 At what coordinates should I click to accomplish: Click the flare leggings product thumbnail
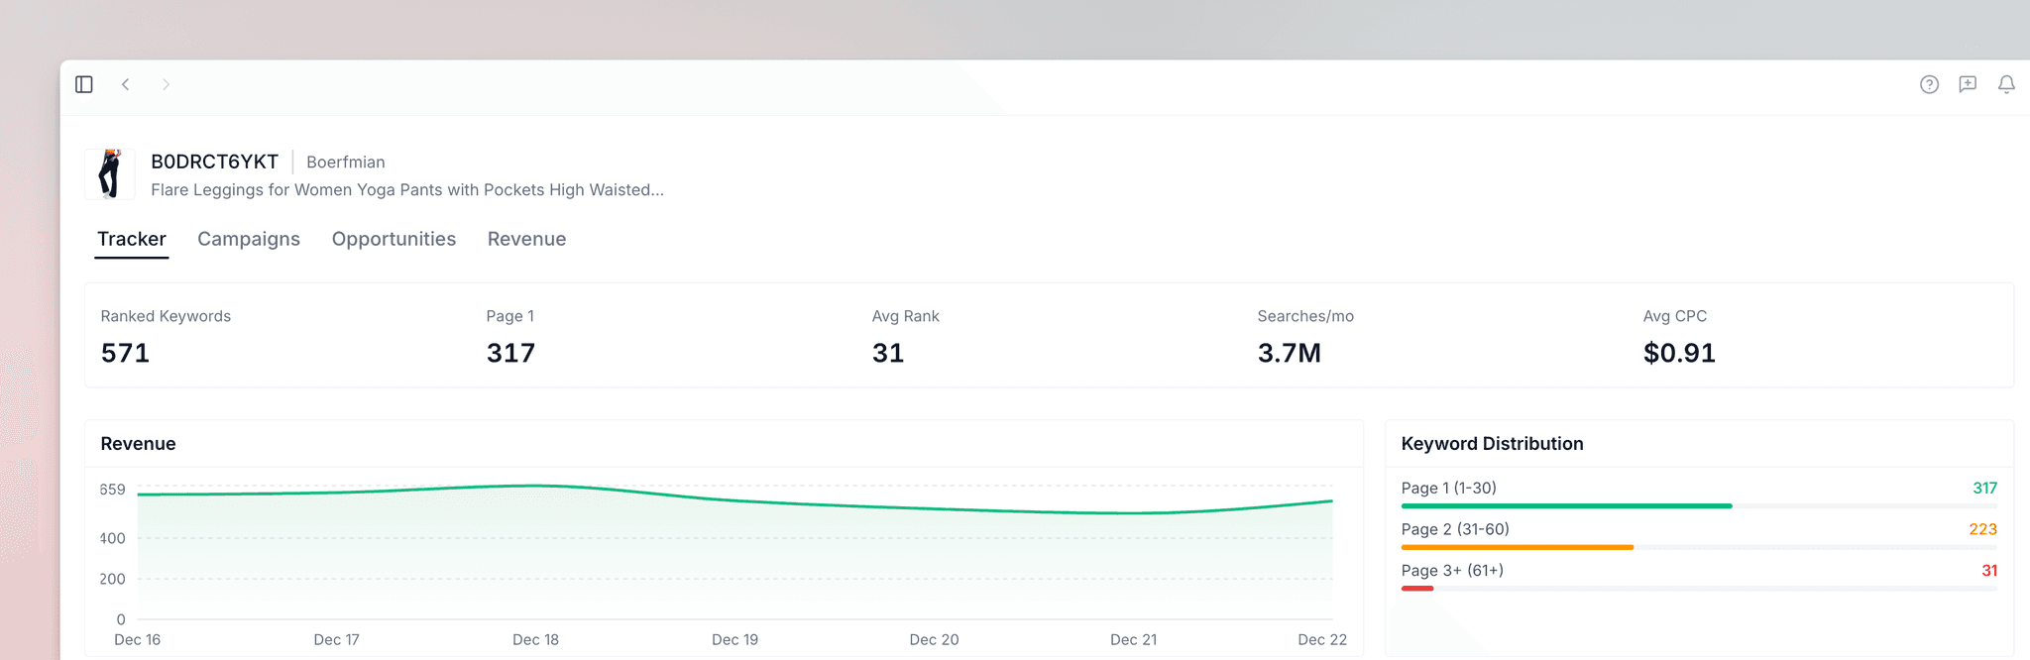(x=110, y=174)
